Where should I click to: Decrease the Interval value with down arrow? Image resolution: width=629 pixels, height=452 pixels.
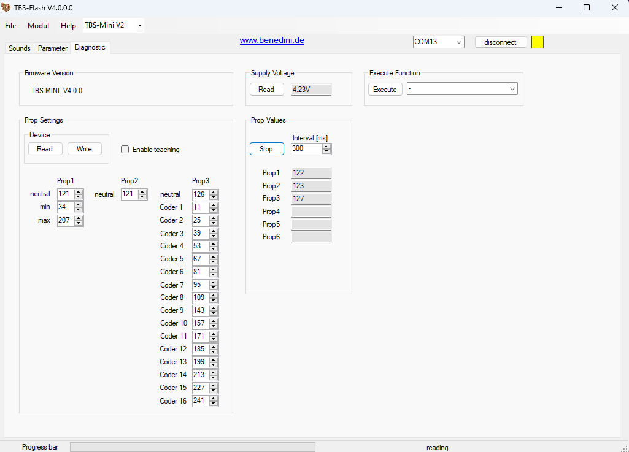(x=326, y=151)
